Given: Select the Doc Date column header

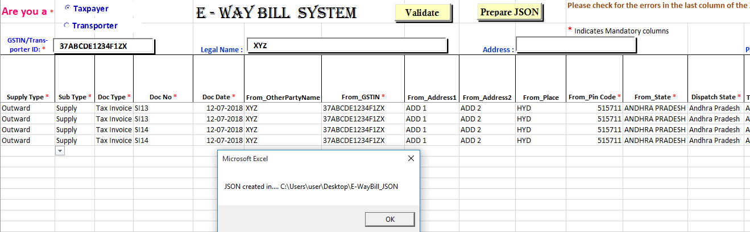Looking at the screenshot, I should (218, 97).
